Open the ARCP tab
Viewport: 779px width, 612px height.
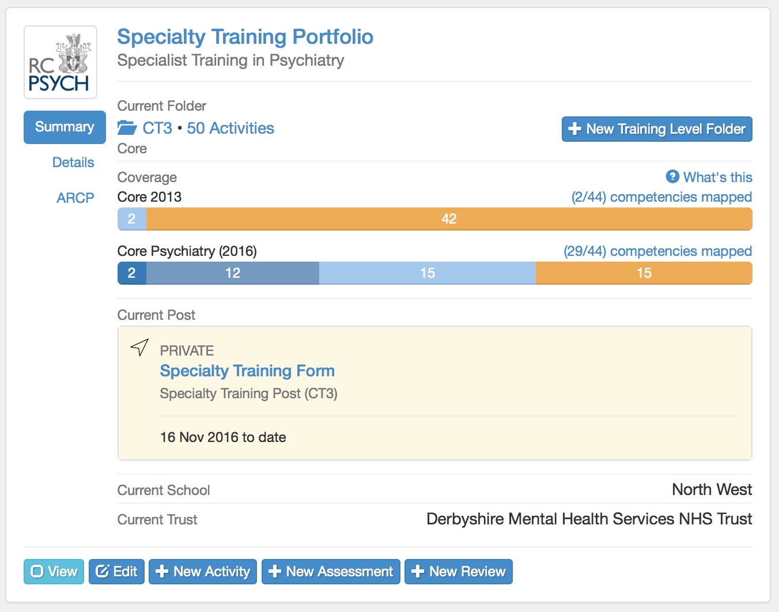pos(75,198)
